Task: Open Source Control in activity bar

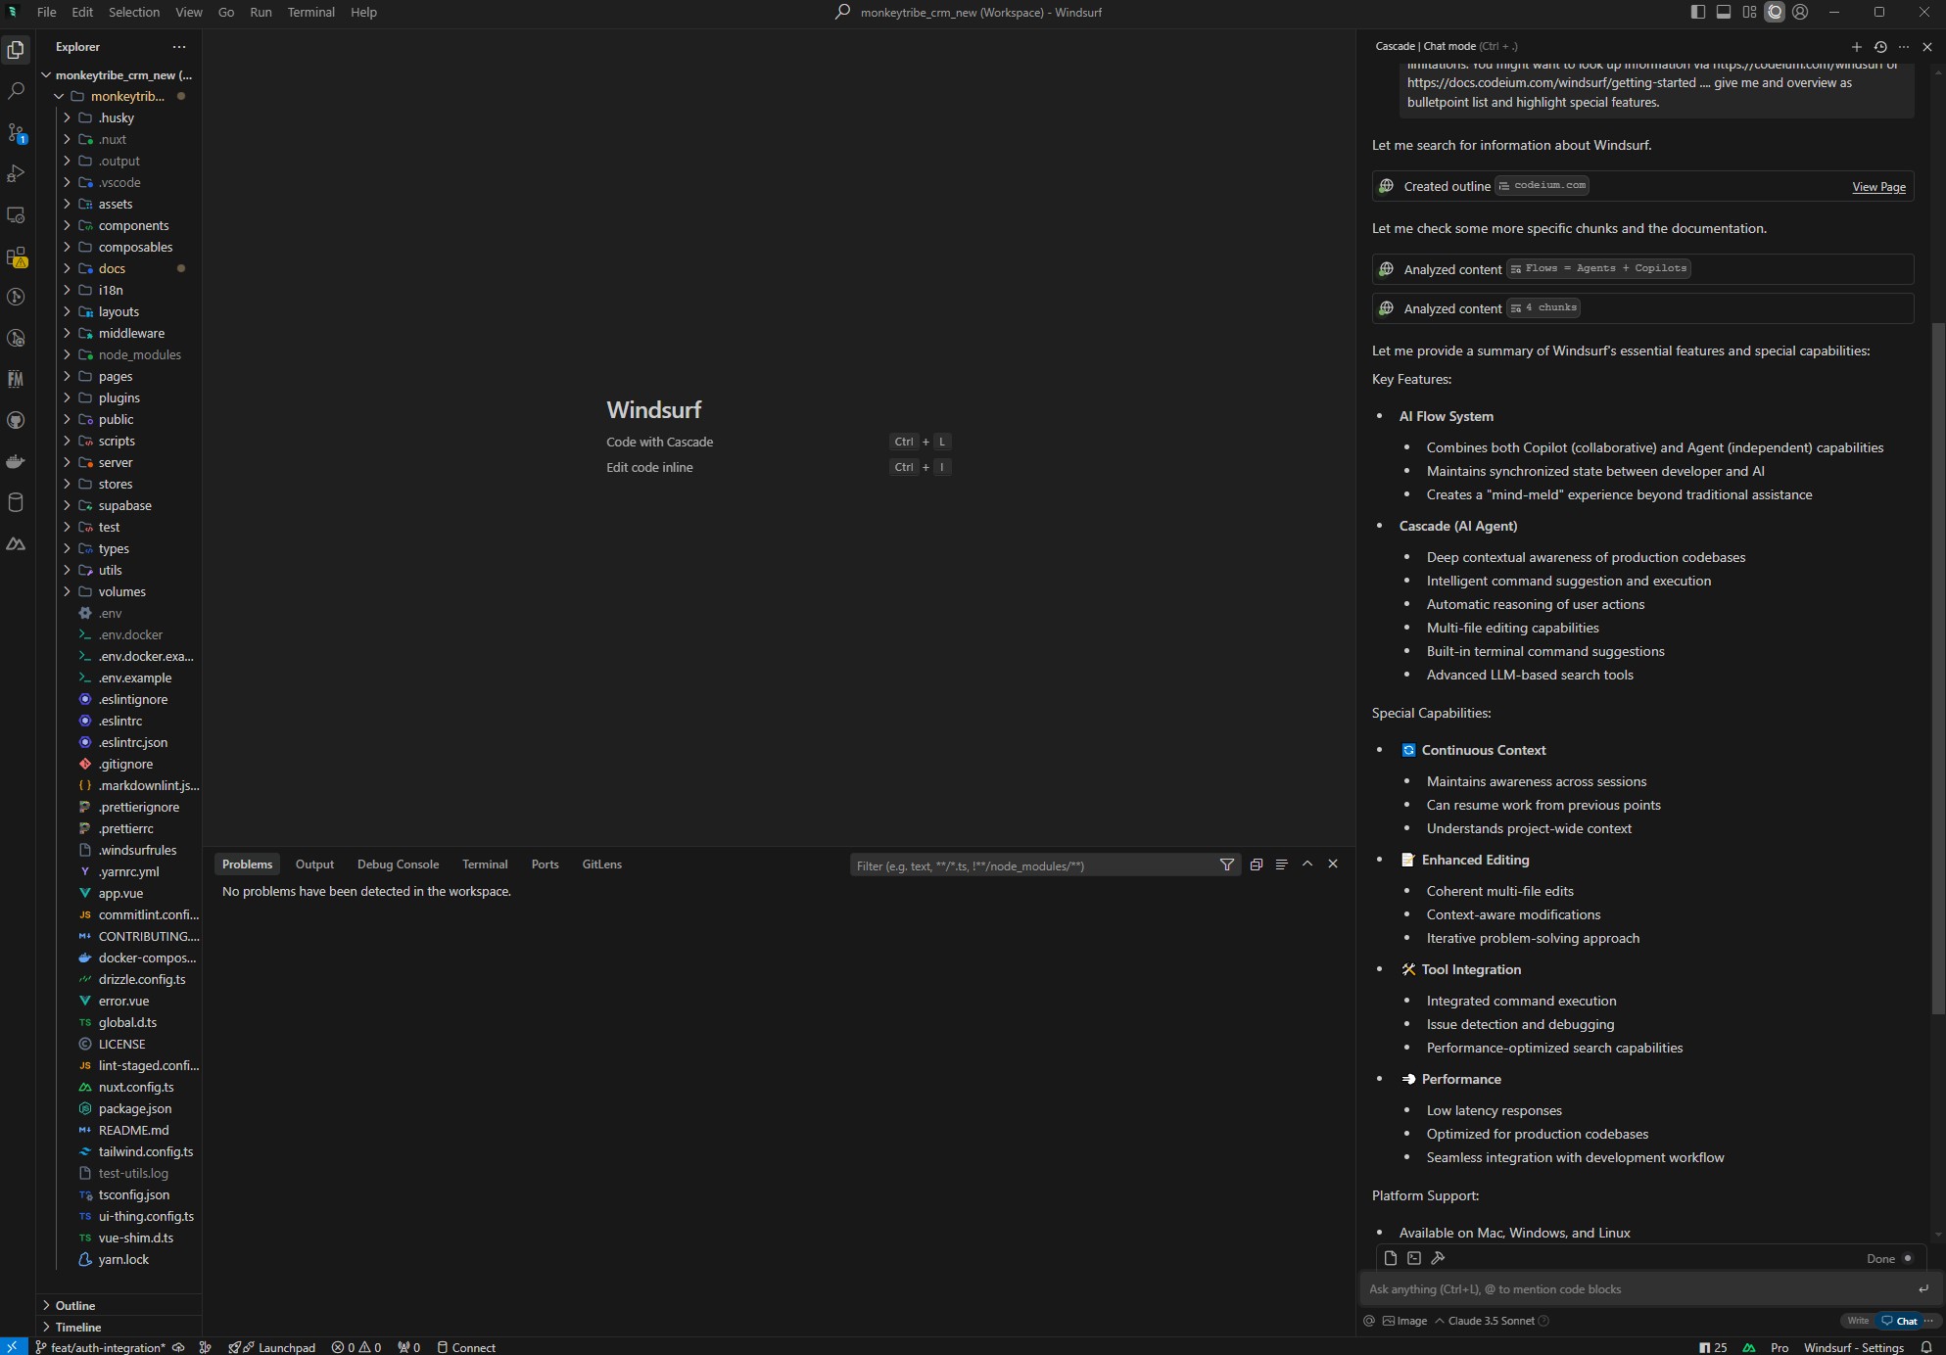Action: pos(16,132)
